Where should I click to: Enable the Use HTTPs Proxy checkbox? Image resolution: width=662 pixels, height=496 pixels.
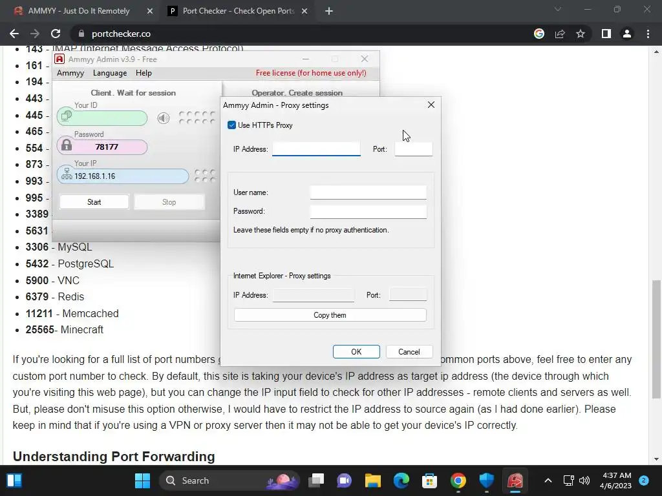pos(231,125)
